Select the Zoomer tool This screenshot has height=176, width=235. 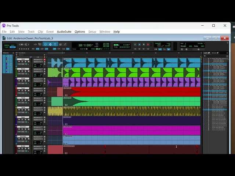[40, 44]
